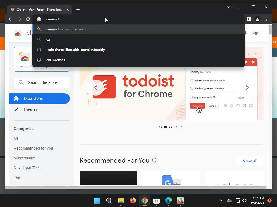Click the OneDrive cloud tray icon
Viewport: 277px width, 207px height.
(x=229, y=201)
